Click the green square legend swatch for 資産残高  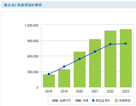click(x=116, y=100)
